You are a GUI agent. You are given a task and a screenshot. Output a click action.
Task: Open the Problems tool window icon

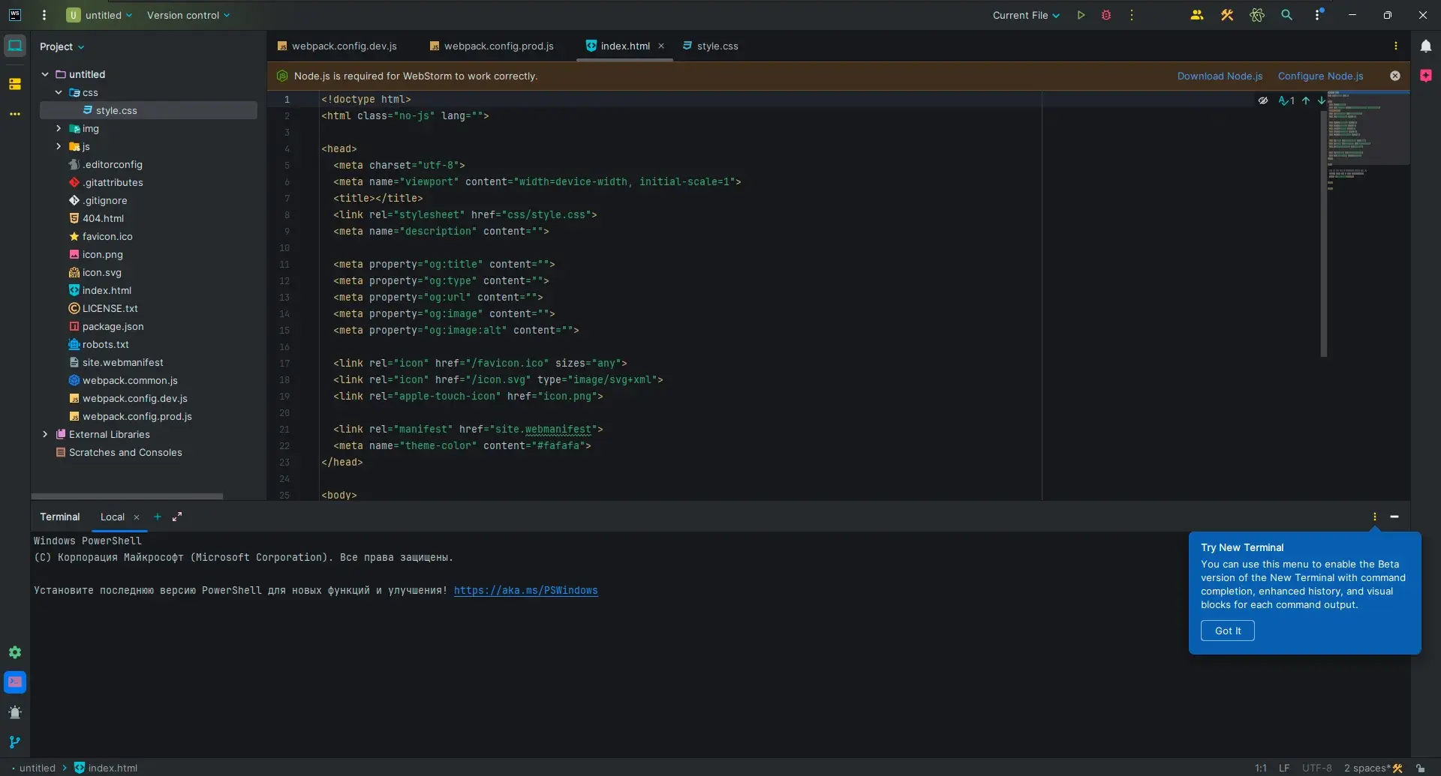click(15, 712)
